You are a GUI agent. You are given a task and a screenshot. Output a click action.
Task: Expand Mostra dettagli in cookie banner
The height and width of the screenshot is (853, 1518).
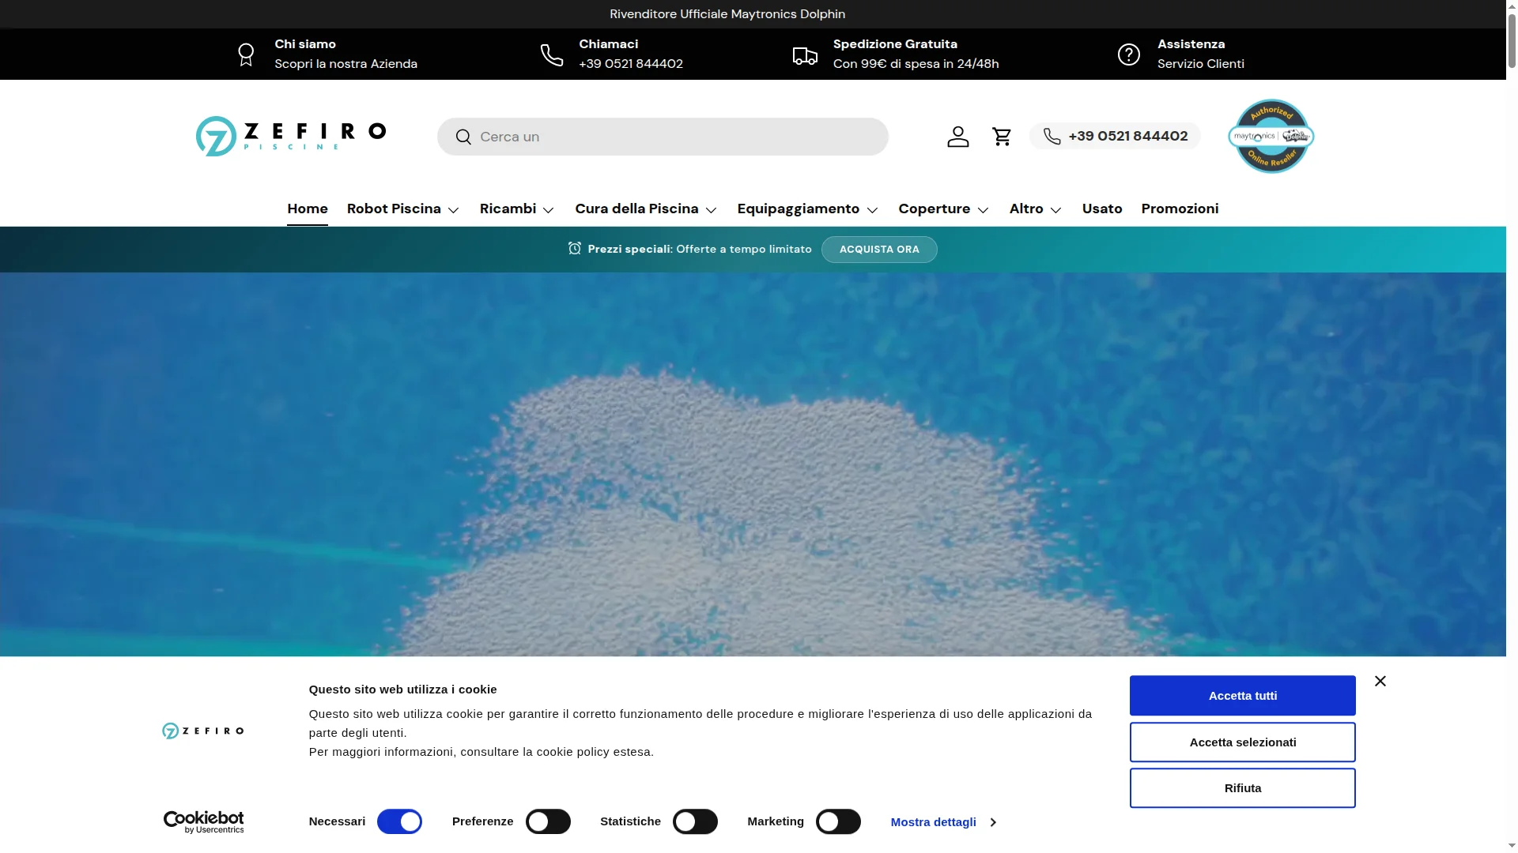[x=943, y=822]
